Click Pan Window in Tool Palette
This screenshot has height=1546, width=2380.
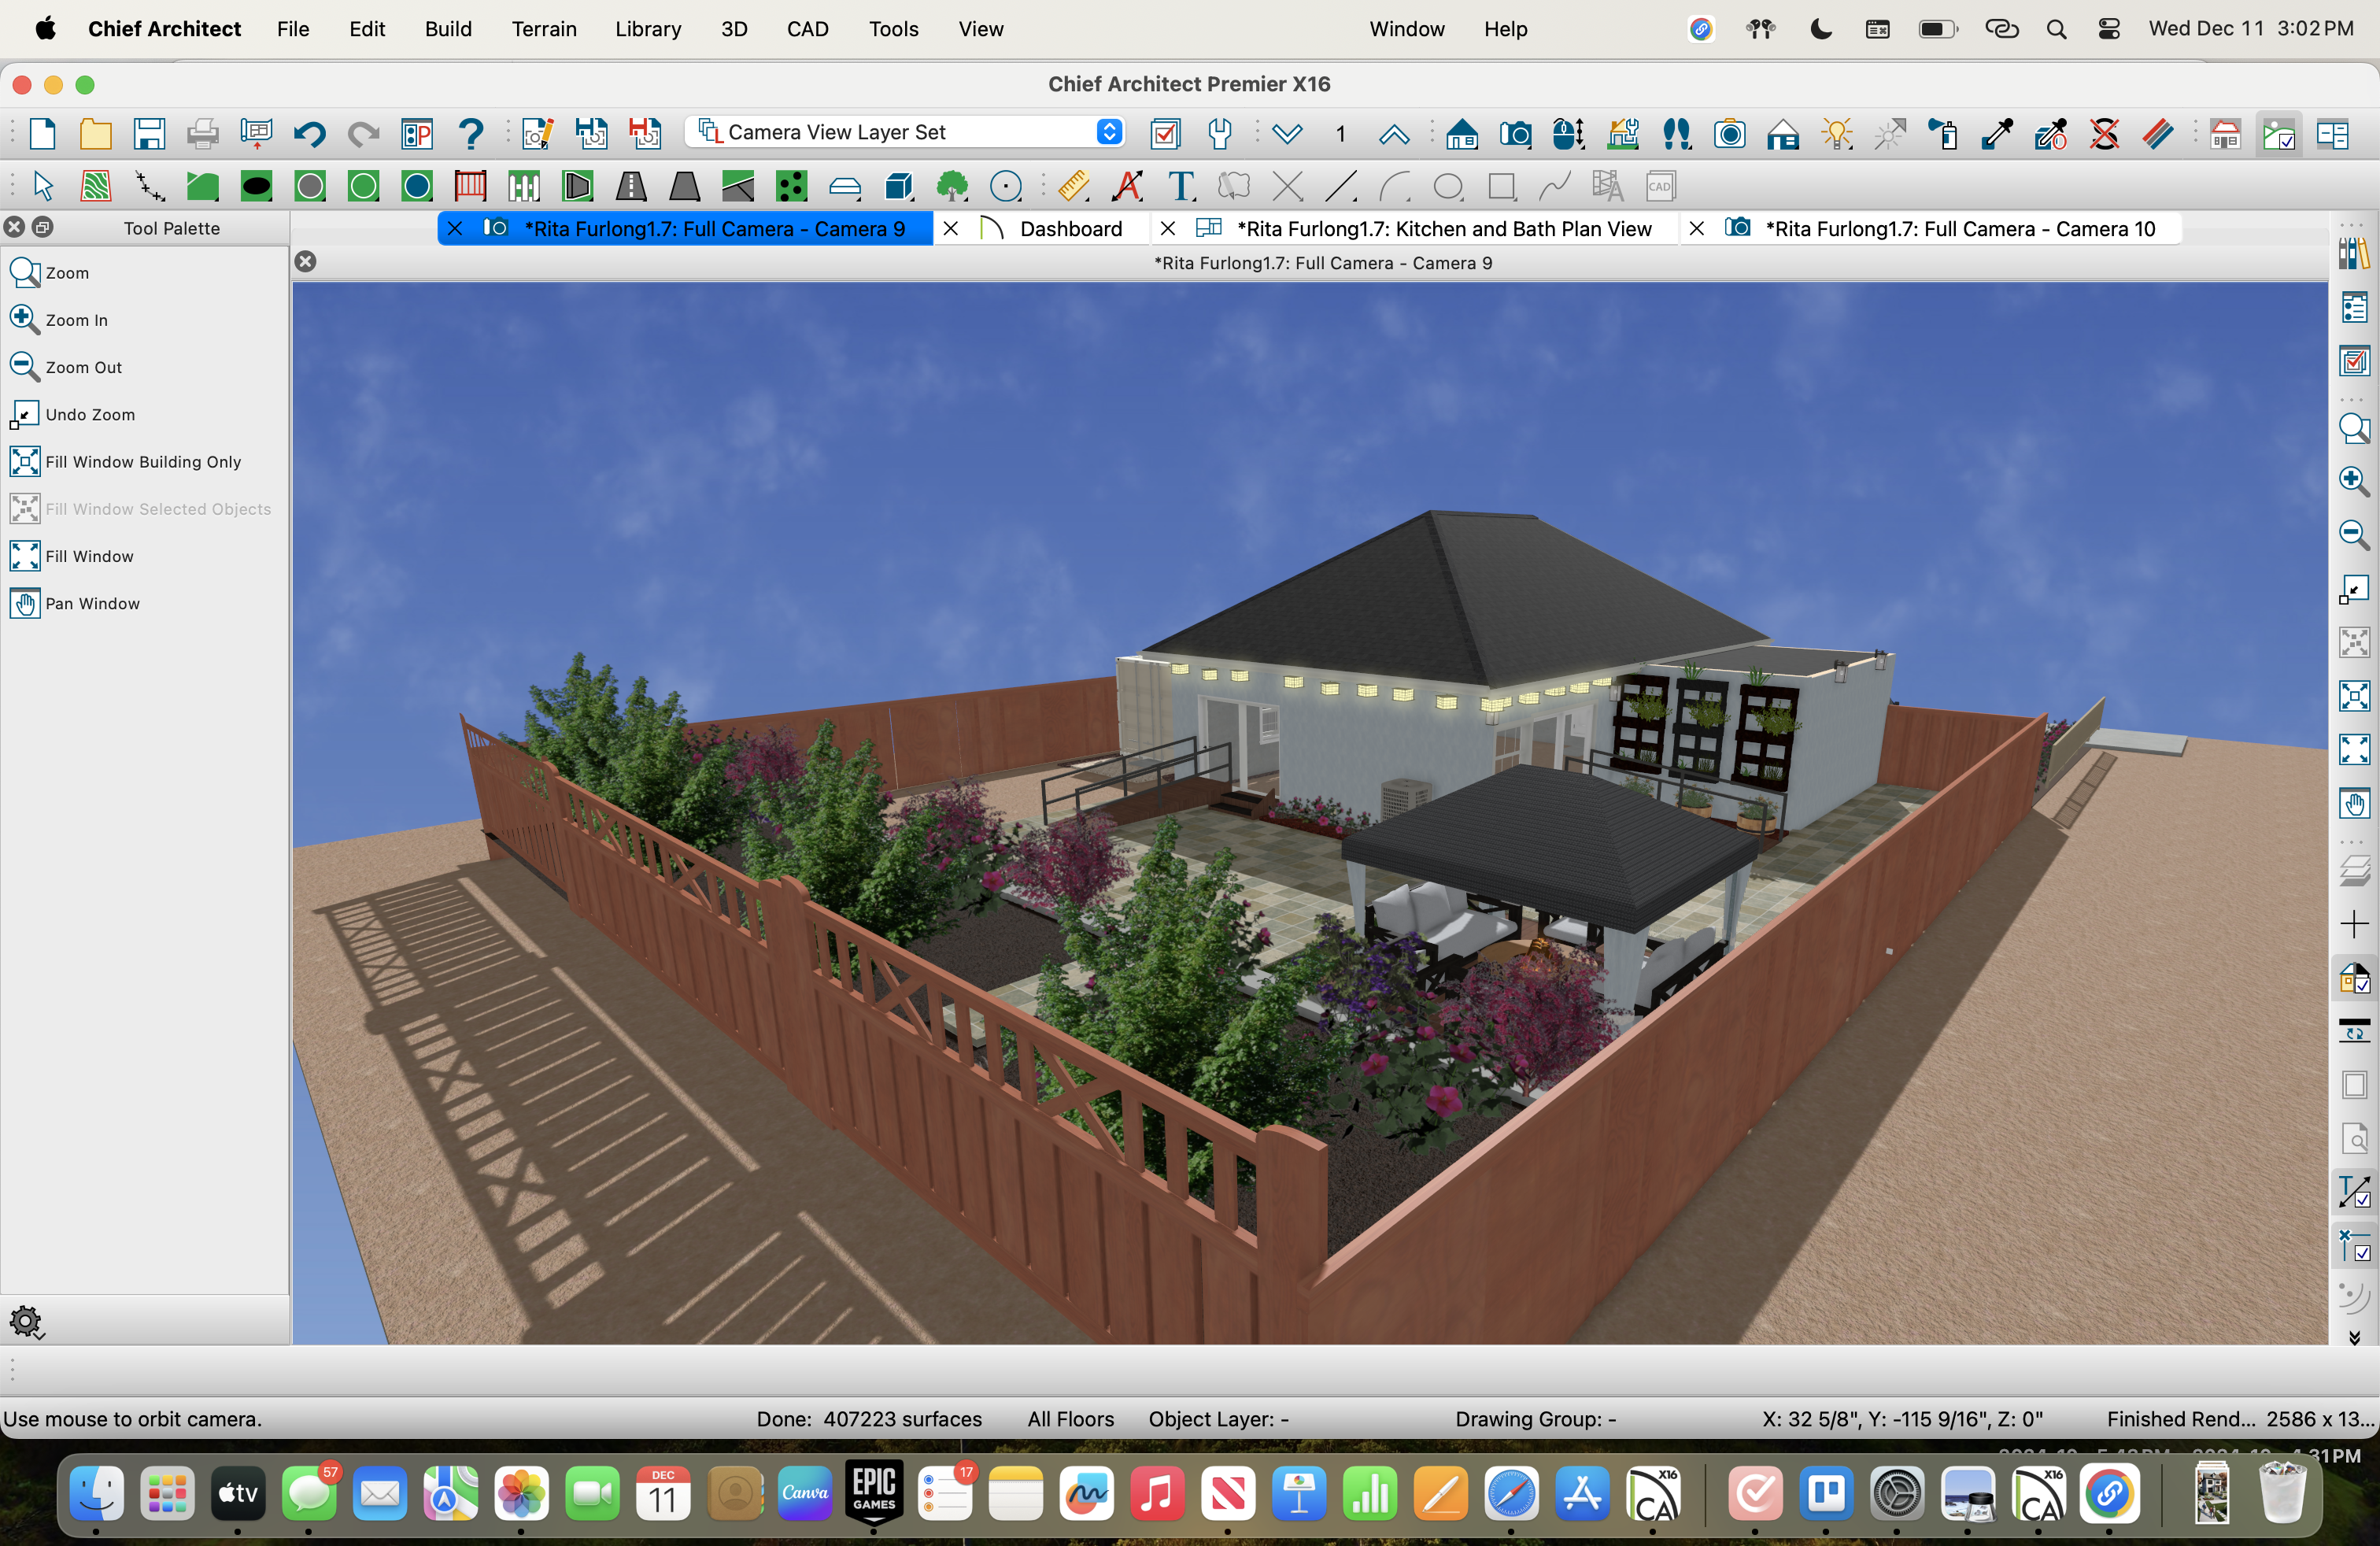pyautogui.click(x=75, y=603)
